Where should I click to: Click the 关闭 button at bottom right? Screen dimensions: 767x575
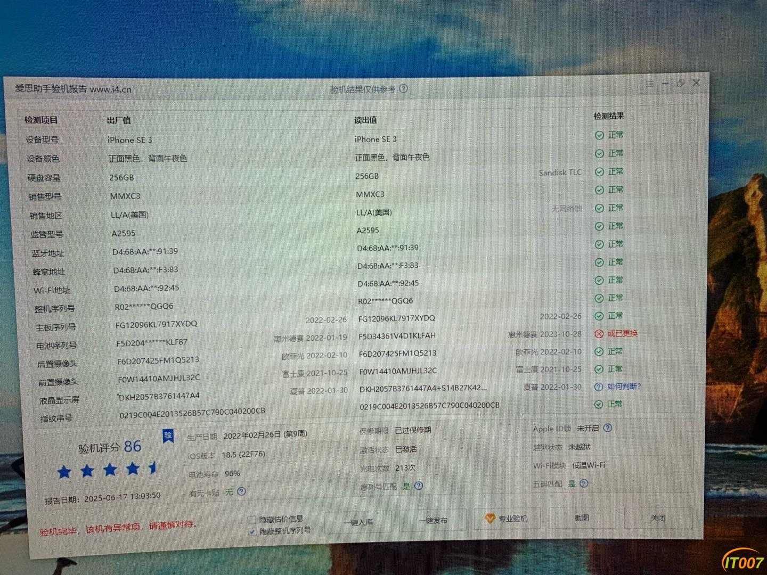coord(658,517)
